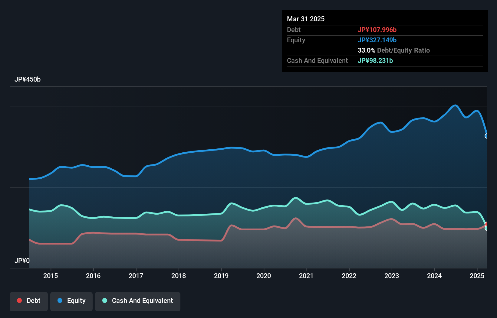
Task: Click the JP¥327.149b equity value
Action: 377,40
